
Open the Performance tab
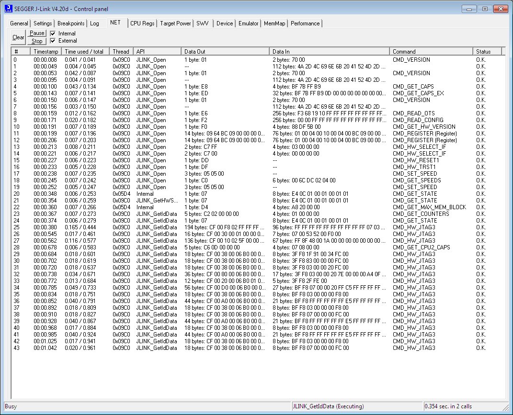tap(305, 23)
